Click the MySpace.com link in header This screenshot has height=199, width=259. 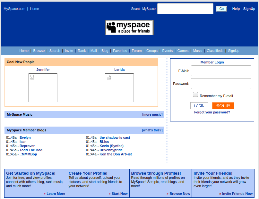tap(14, 9)
